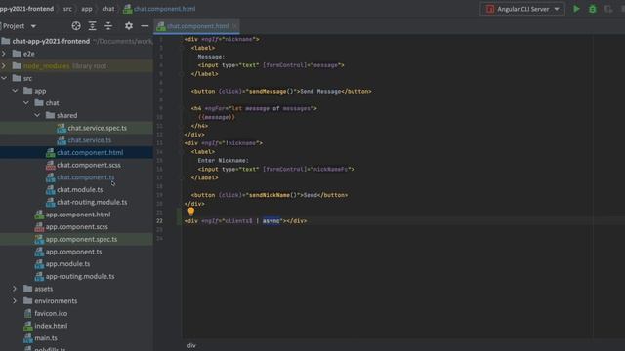The width and height of the screenshot is (625, 351).
Task: Collapse the src folder
Action: click(x=4, y=78)
